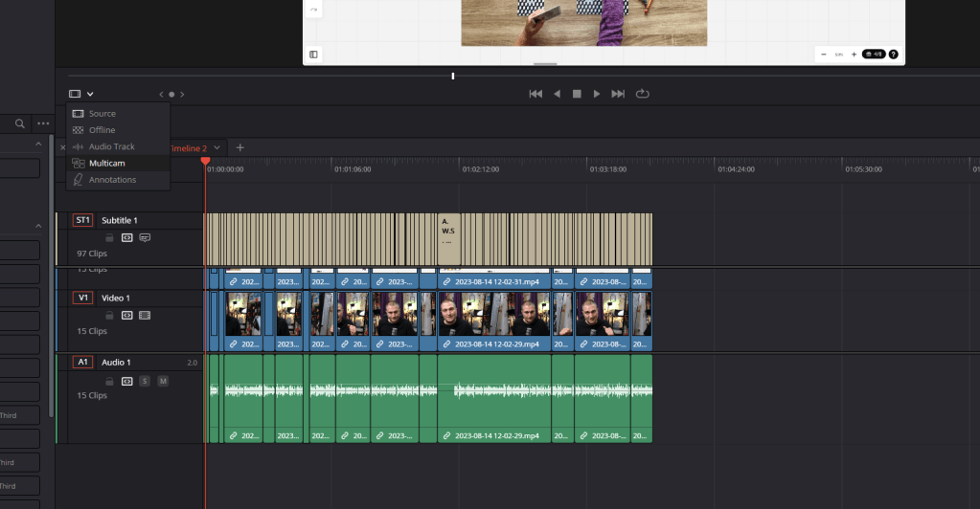Click the viewer mode film icon
Image resolution: width=980 pixels, height=509 pixels.
tap(75, 94)
